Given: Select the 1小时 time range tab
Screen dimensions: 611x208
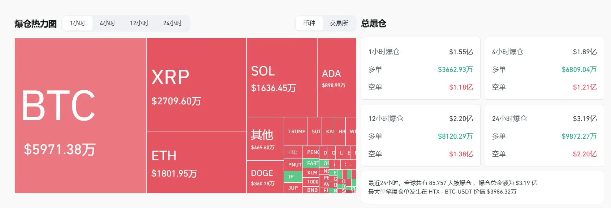Looking at the screenshot, I should 77,23.
